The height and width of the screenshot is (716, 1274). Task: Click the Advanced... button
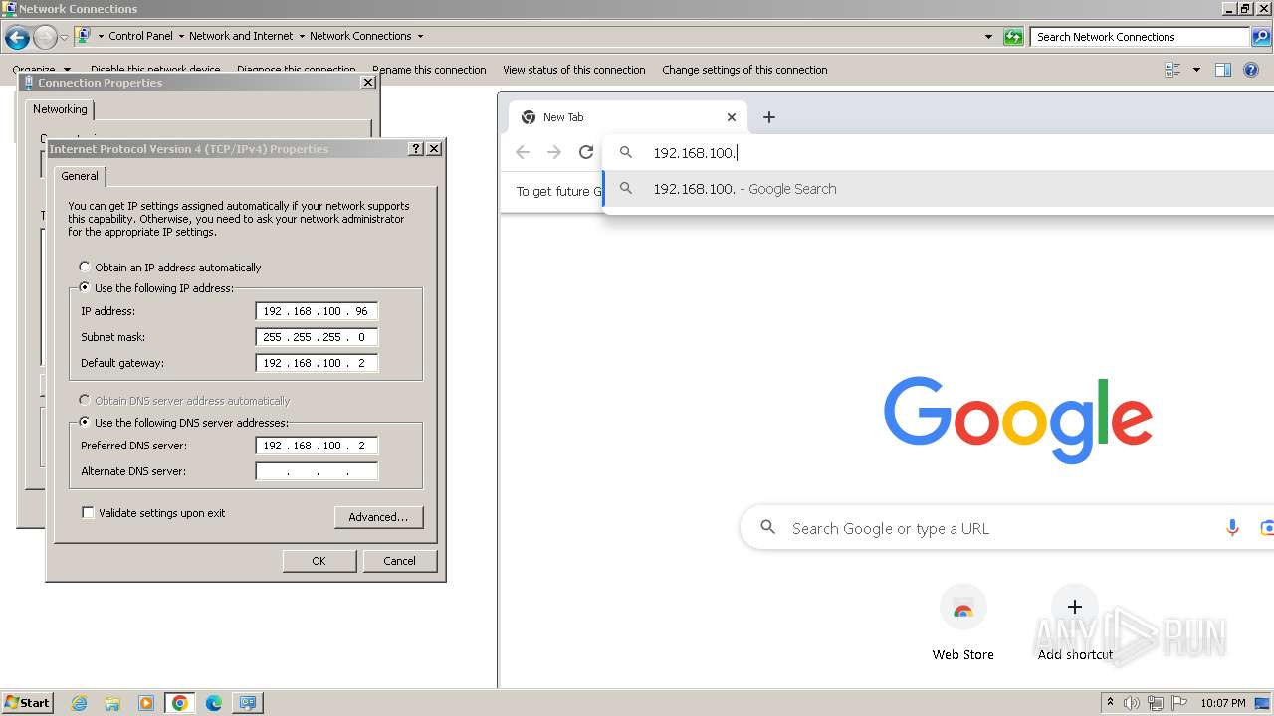pyautogui.click(x=378, y=517)
